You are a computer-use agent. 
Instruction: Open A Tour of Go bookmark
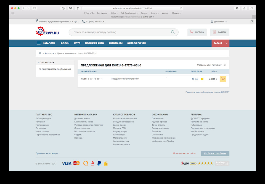coord(89,13)
